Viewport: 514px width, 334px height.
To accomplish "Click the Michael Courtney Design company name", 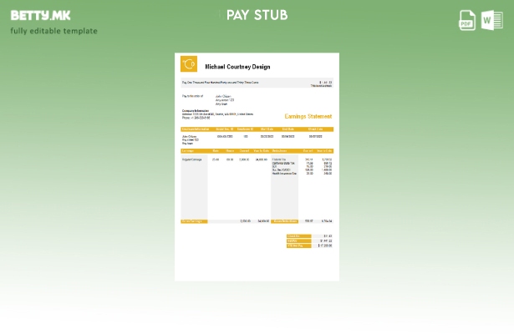I will click(x=237, y=67).
